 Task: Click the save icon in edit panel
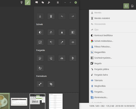coord(40,16)
